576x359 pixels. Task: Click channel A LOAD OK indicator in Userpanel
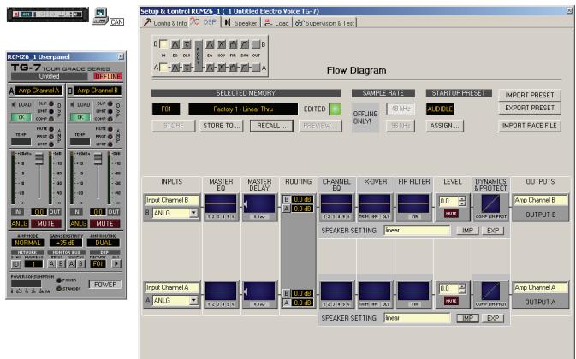tap(21, 117)
